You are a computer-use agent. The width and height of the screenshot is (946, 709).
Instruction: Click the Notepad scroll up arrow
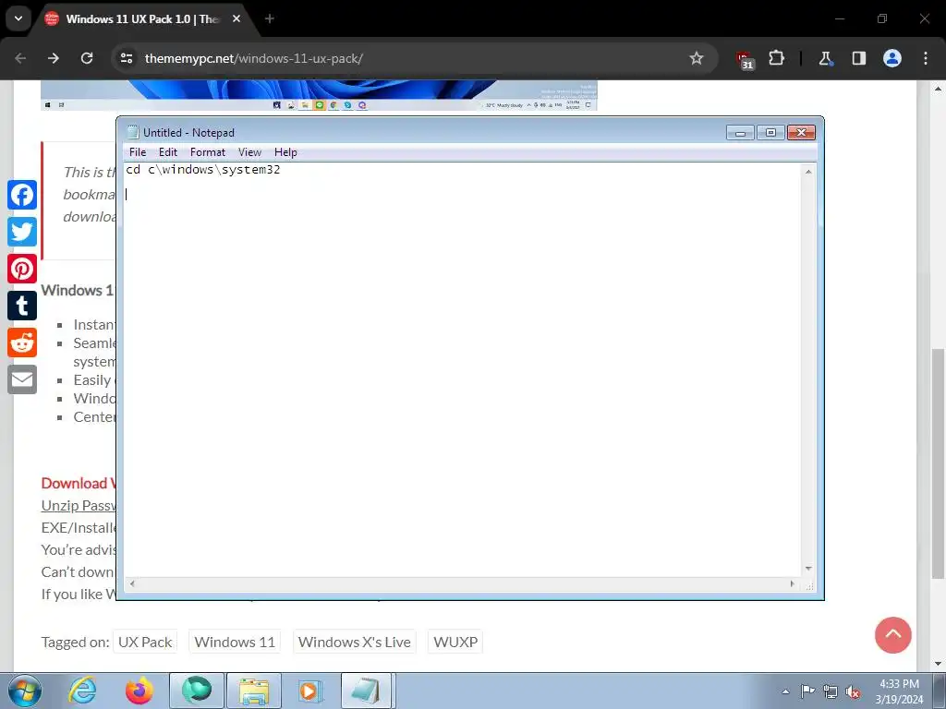808,172
